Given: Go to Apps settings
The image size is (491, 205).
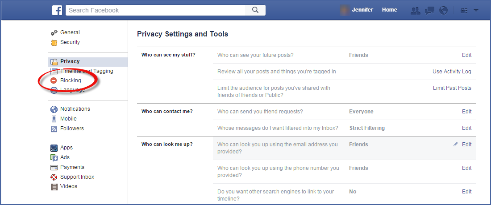Looking at the screenshot, I should [x=66, y=148].
